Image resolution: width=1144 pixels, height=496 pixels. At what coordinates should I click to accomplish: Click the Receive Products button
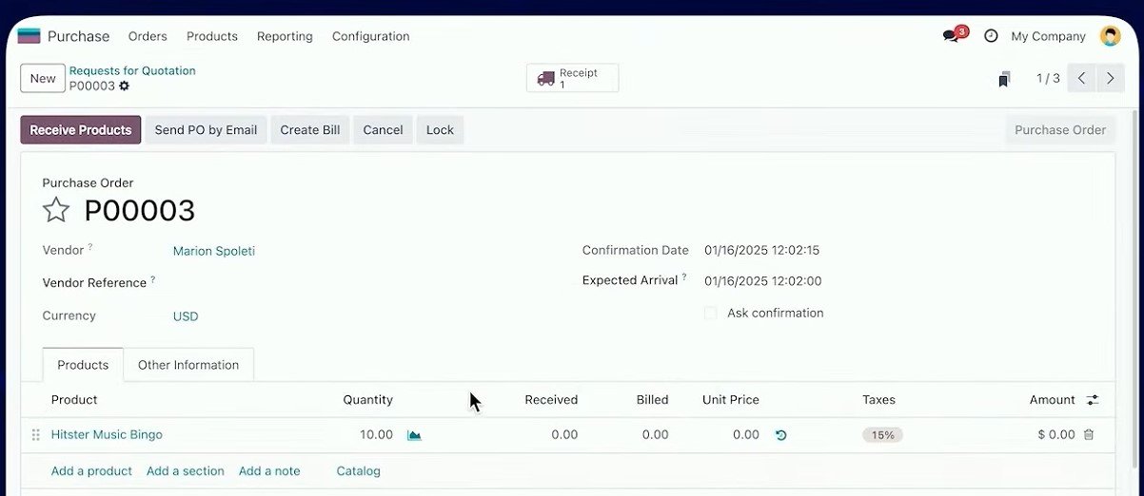pos(81,130)
